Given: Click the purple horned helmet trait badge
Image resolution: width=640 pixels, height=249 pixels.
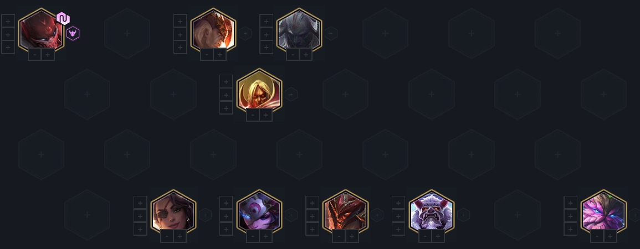Looking at the screenshot, I should tap(73, 33).
